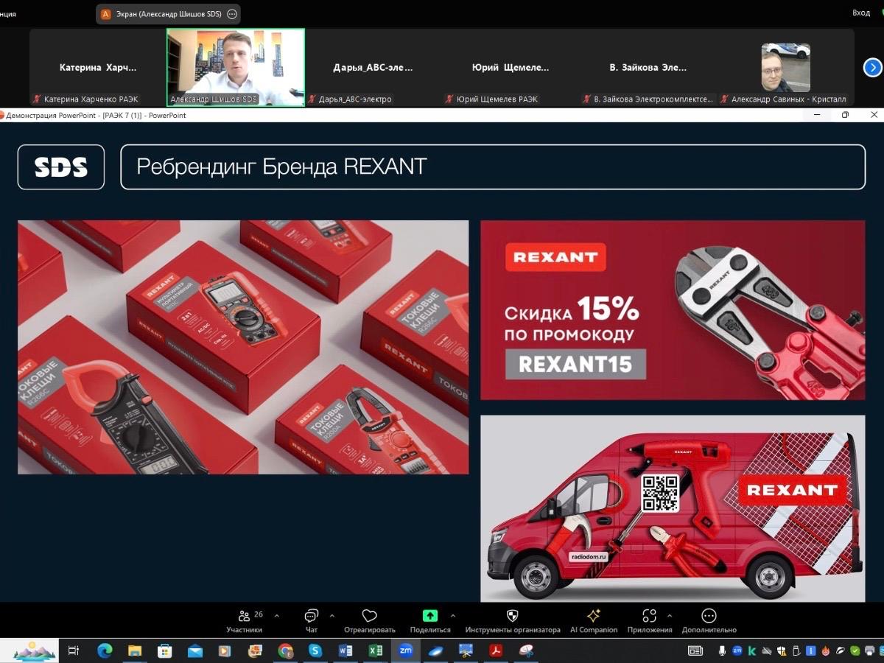Click the slide title Ребрендинг Бренда REXANT
The height and width of the screenshot is (663, 884).
(281, 166)
